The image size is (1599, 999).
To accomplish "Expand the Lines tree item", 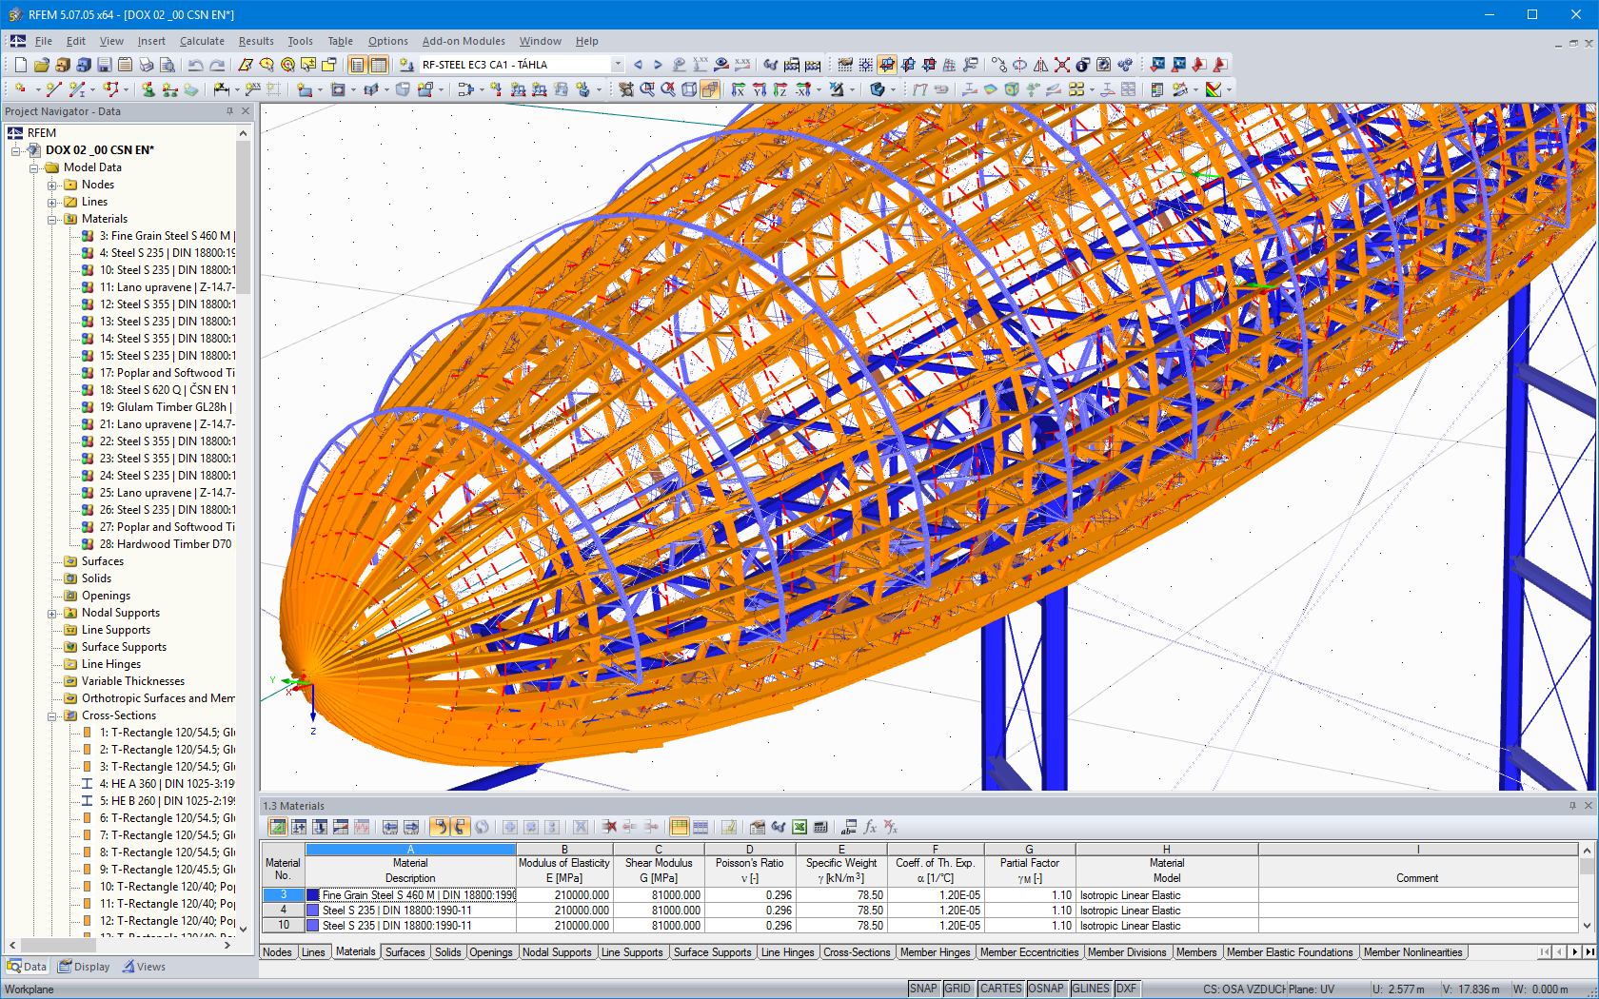I will (x=52, y=202).
